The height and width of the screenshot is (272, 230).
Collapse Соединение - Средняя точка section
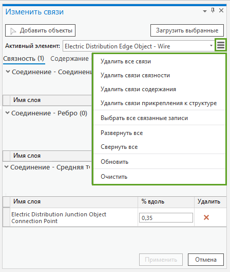(6, 167)
